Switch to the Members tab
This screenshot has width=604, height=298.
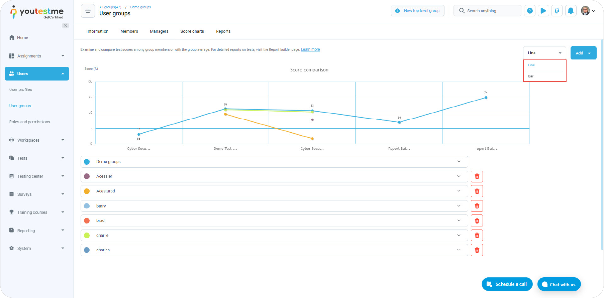click(x=129, y=31)
